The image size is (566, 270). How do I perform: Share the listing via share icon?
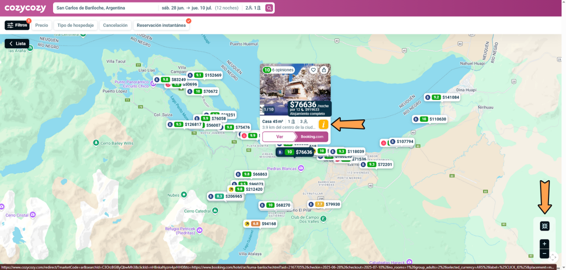click(324, 70)
